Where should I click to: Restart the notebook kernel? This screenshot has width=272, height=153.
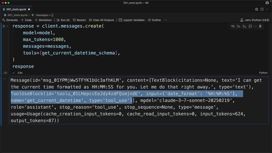point(79,20)
